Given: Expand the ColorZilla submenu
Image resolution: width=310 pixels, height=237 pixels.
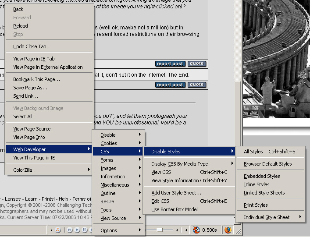Looking at the screenshot, I should click(x=49, y=170).
